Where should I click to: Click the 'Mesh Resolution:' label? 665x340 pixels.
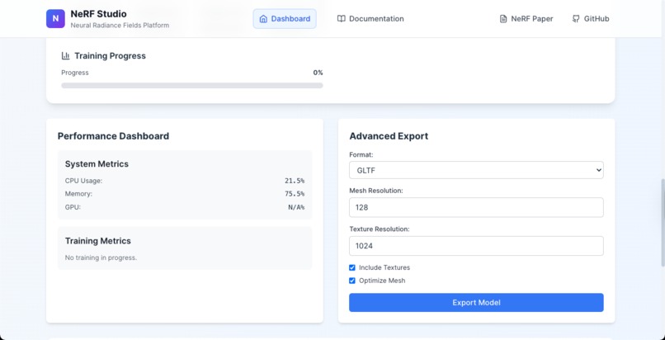click(x=376, y=191)
